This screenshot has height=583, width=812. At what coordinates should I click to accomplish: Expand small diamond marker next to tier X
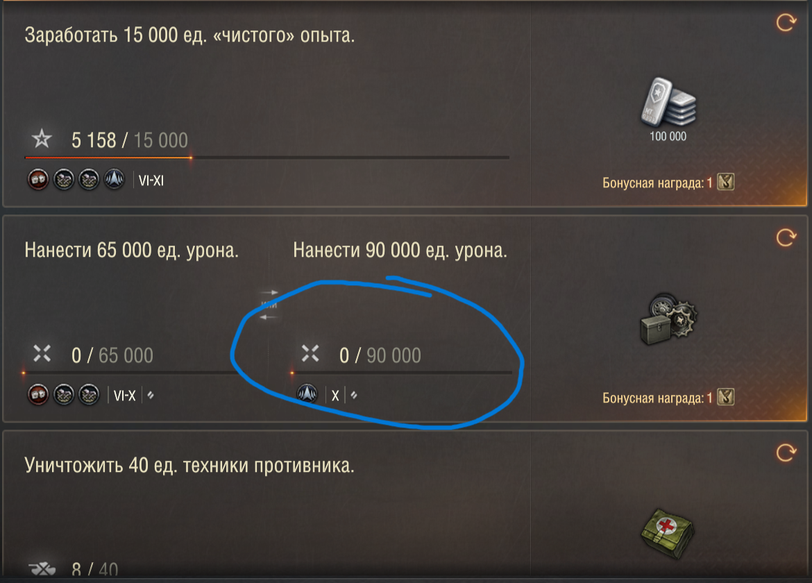354,395
